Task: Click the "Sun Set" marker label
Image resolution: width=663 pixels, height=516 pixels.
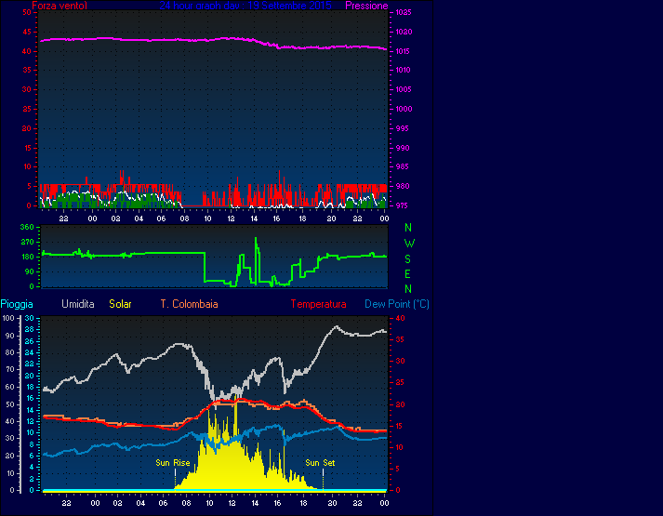Action: (x=320, y=463)
